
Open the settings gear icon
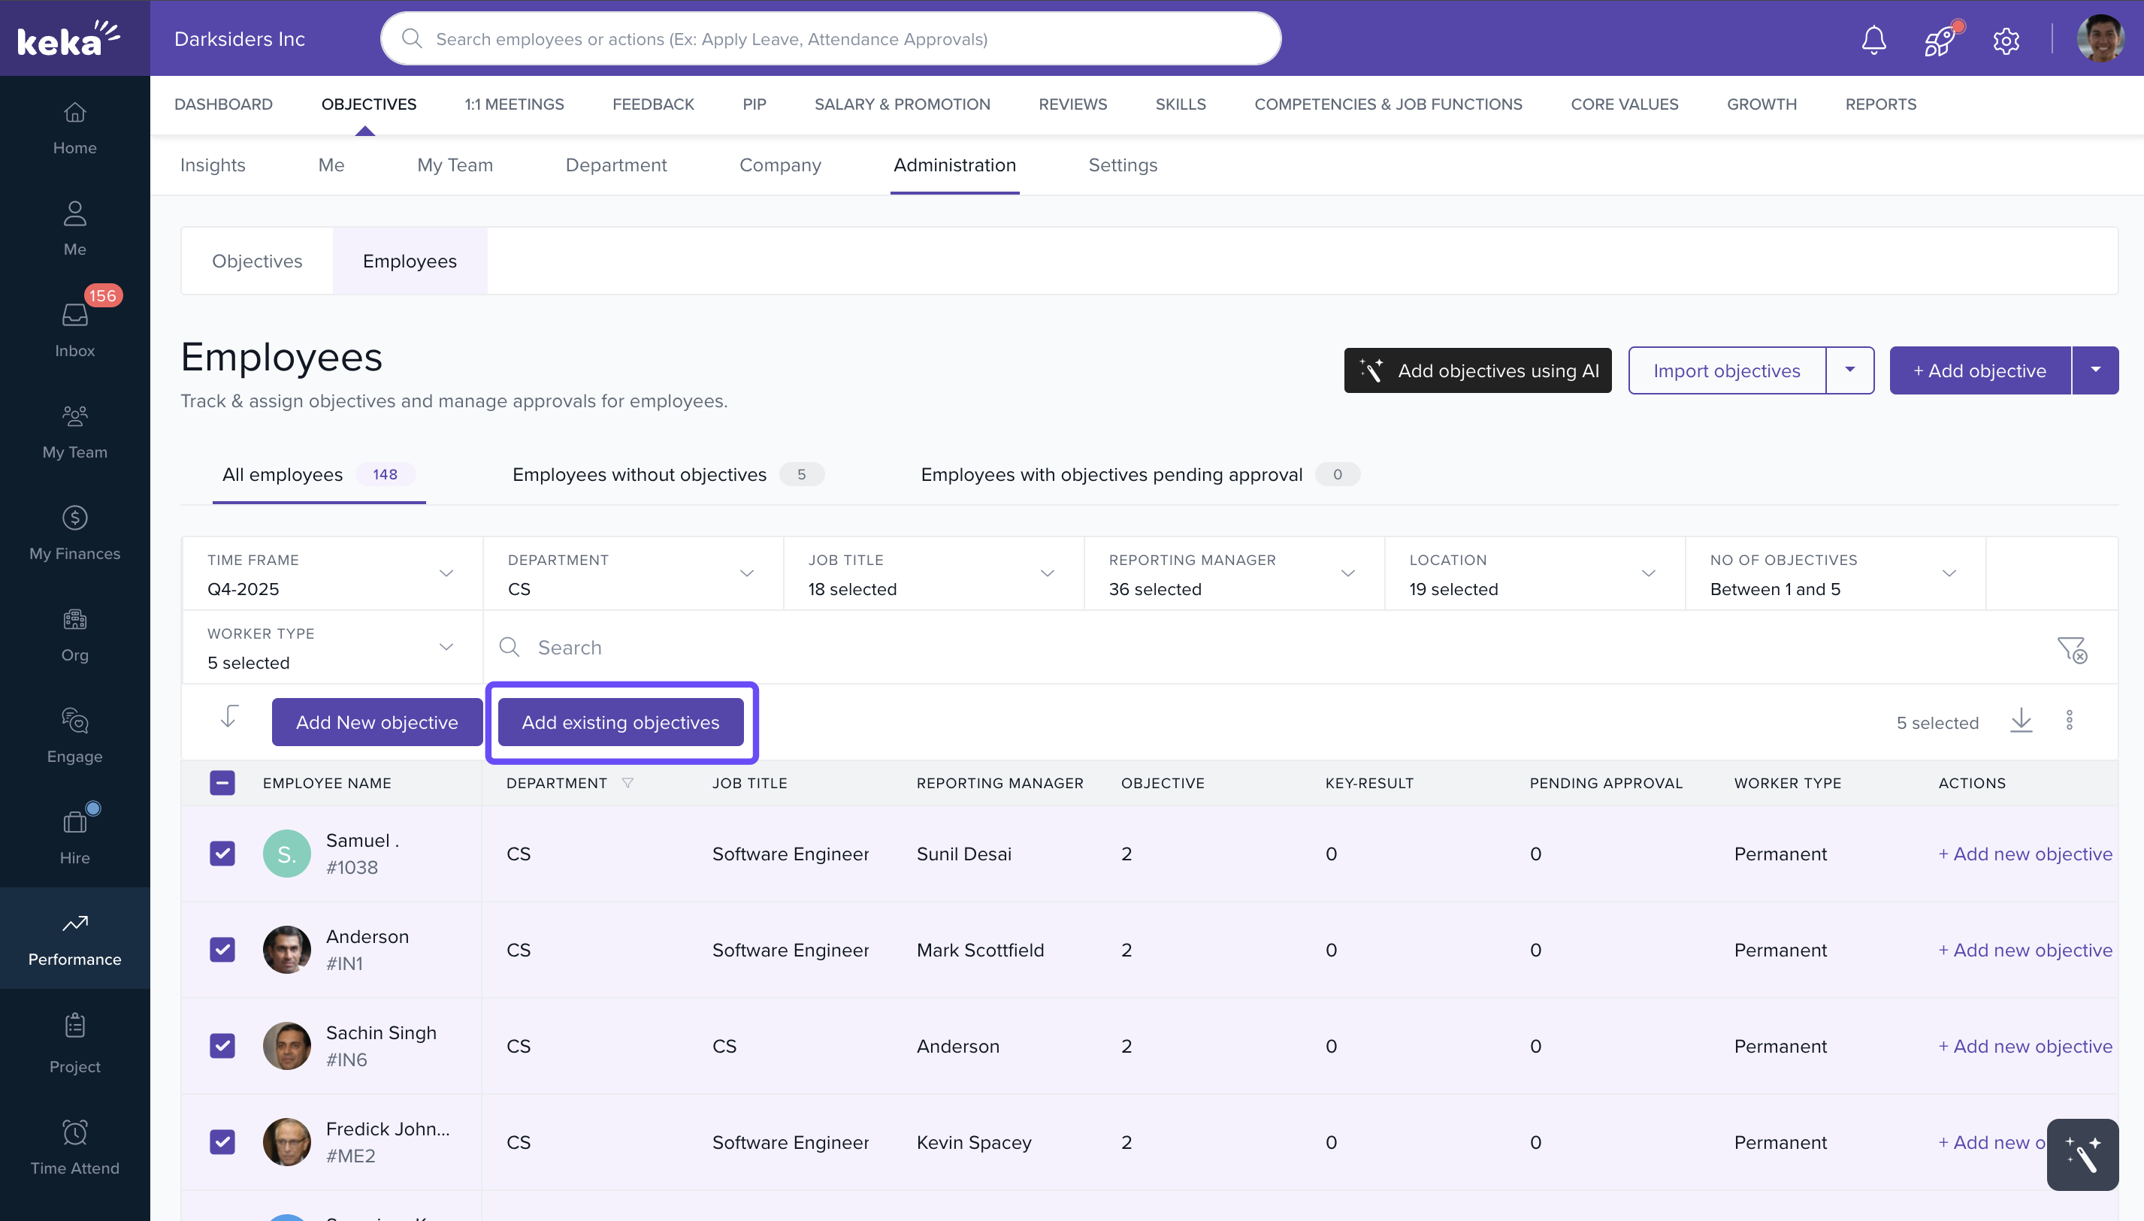[x=2006, y=41]
